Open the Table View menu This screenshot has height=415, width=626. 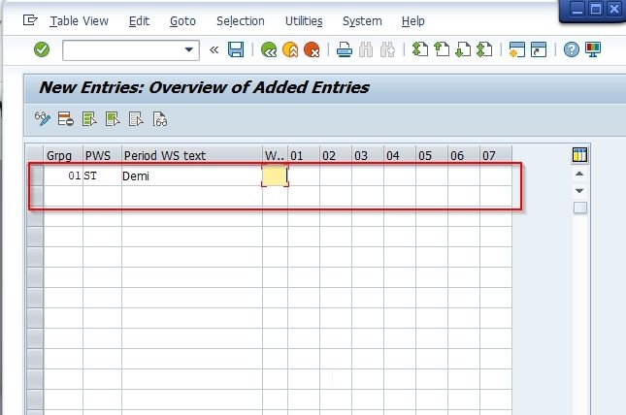tap(79, 20)
